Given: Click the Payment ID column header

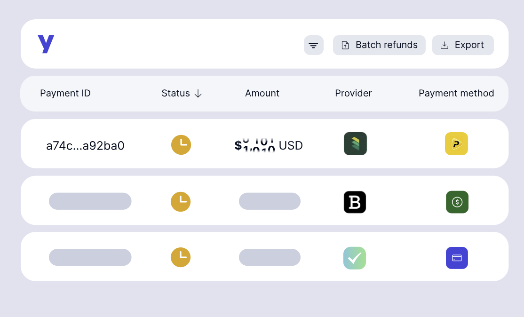Looking at the screenshot, I should coord(65,94).
